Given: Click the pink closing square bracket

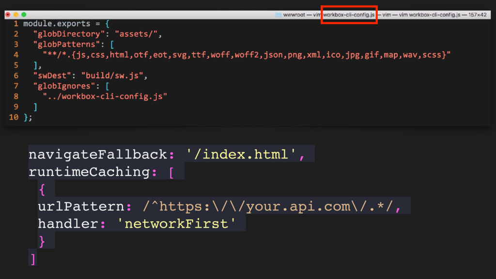Looking at the screenshot, I should (x=33, y=259).
